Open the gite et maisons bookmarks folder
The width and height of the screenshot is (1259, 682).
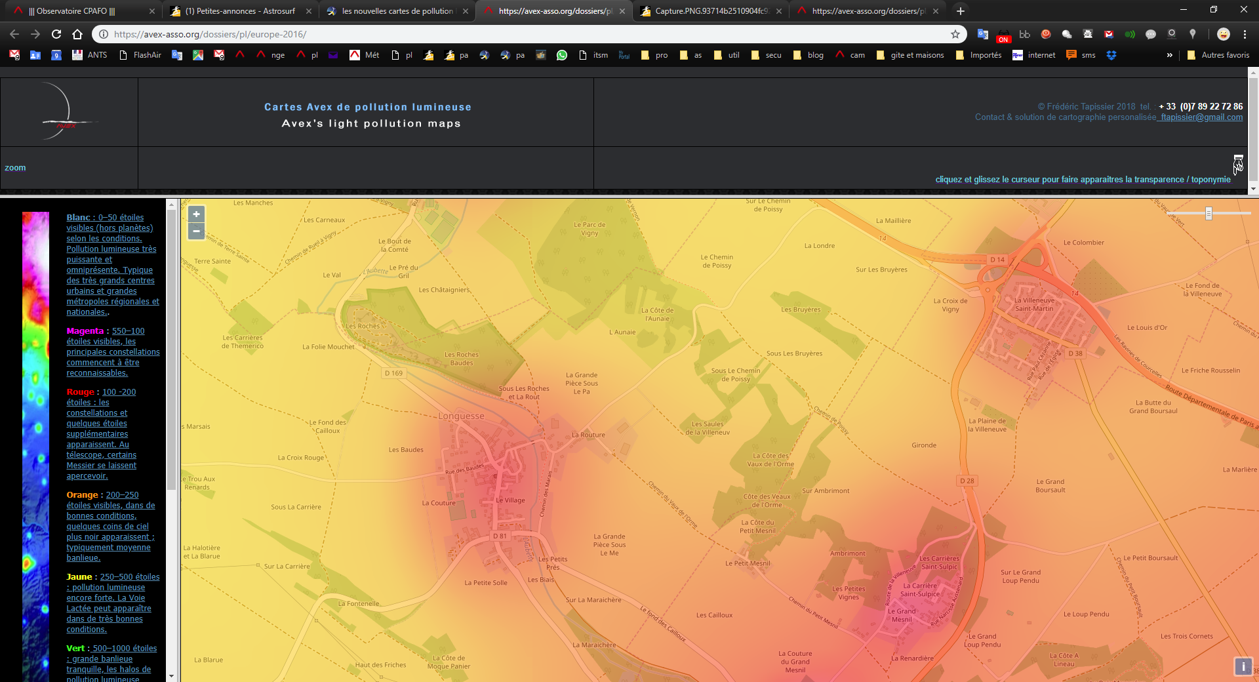pyautogui.click(x=911, y=55)
